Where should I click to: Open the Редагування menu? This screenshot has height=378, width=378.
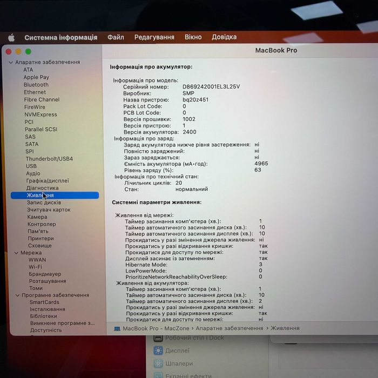tap(154, 37)
